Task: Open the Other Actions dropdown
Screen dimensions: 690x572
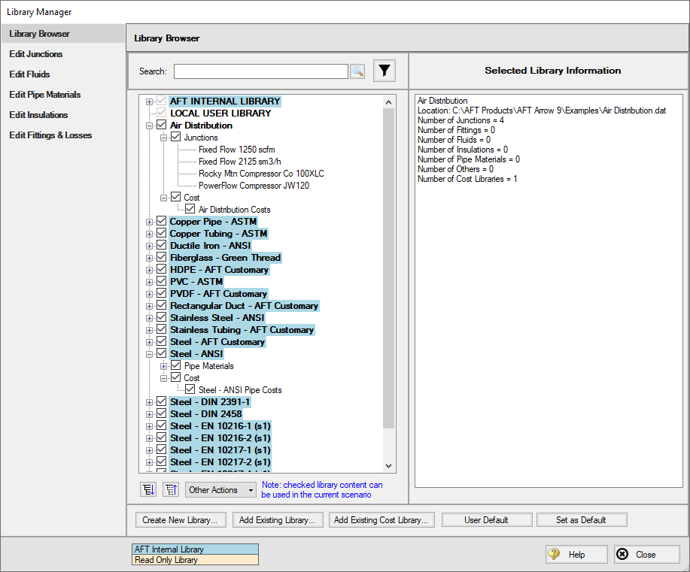Action: 221,490
